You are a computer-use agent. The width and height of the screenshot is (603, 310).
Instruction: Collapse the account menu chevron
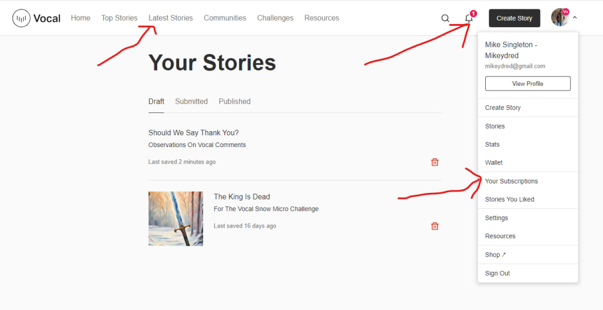[575, 17]
